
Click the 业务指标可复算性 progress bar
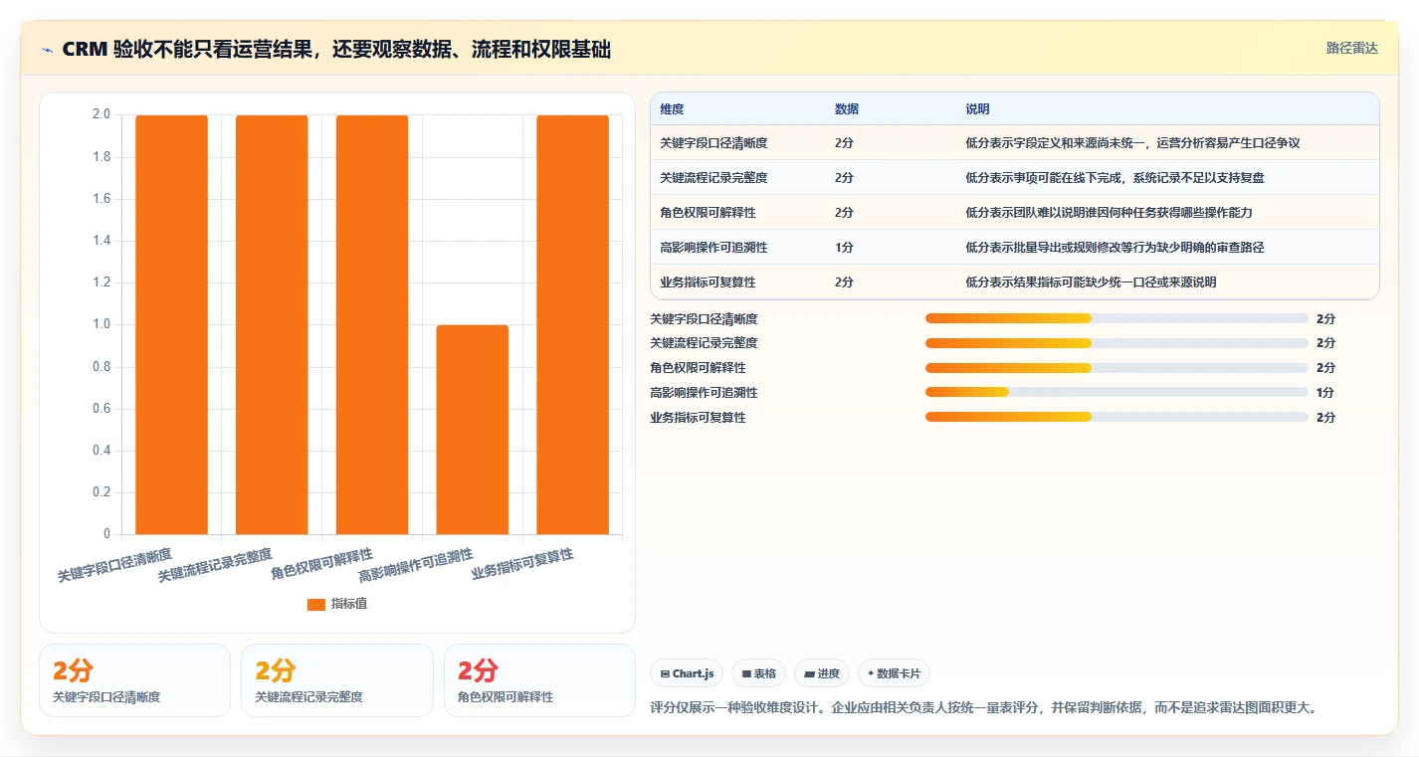pos(1116,417)
